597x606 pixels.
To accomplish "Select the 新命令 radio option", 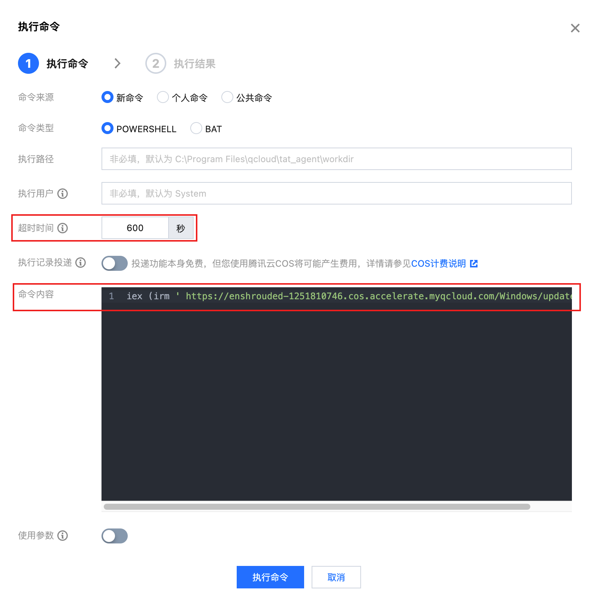I will (x=107, y=97).
